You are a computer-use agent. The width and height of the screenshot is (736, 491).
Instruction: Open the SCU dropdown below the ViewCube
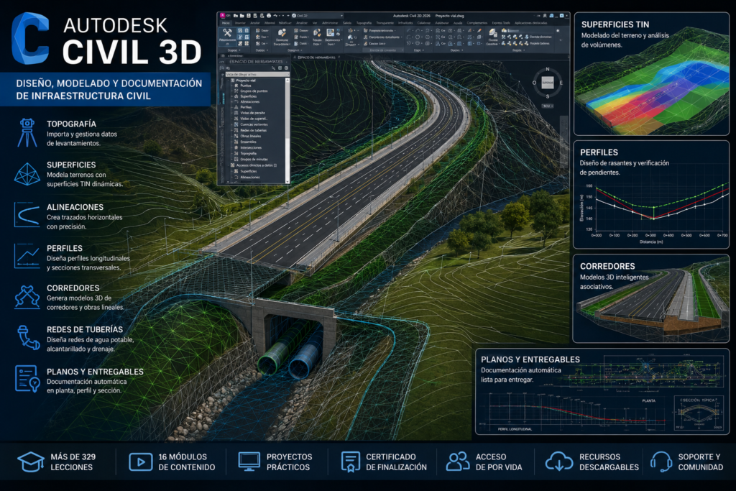point(547,106)
